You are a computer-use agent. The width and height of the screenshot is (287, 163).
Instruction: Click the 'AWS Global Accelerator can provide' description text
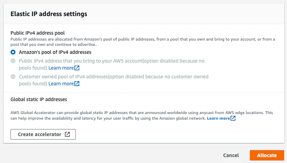click(x=142, y=115)
